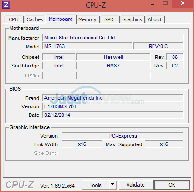Click the empty Side Band field
The image size is (194, 192).
point(82,153)
